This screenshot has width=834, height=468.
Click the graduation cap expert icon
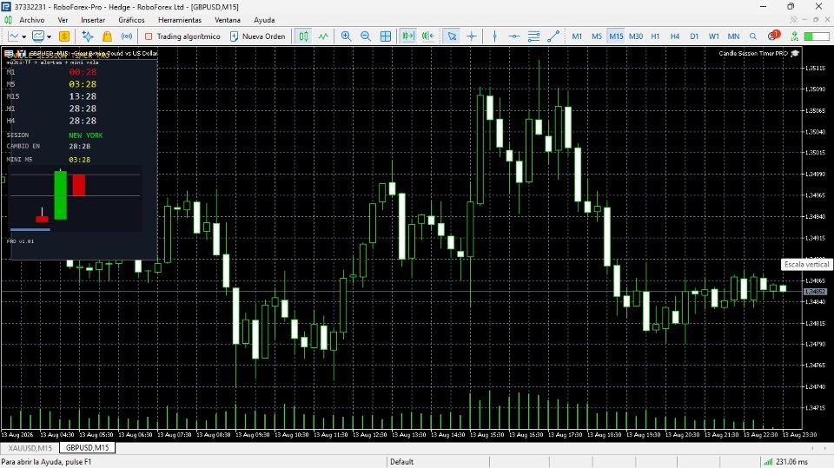pyautogui.click(x=795, y=53)
